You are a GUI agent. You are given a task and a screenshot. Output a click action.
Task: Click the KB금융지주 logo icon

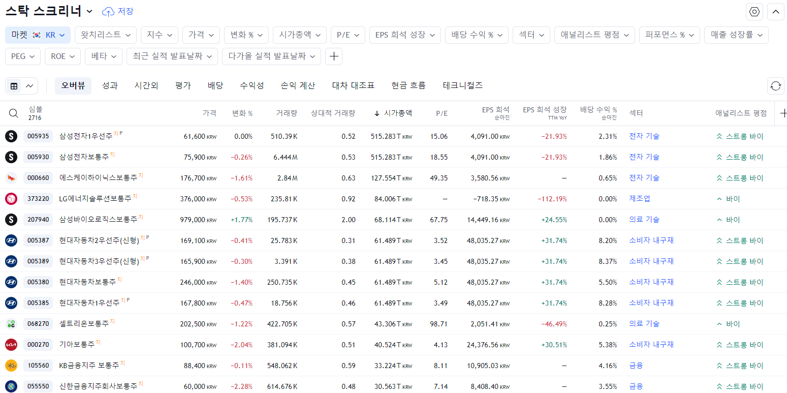tap(11, 366)
